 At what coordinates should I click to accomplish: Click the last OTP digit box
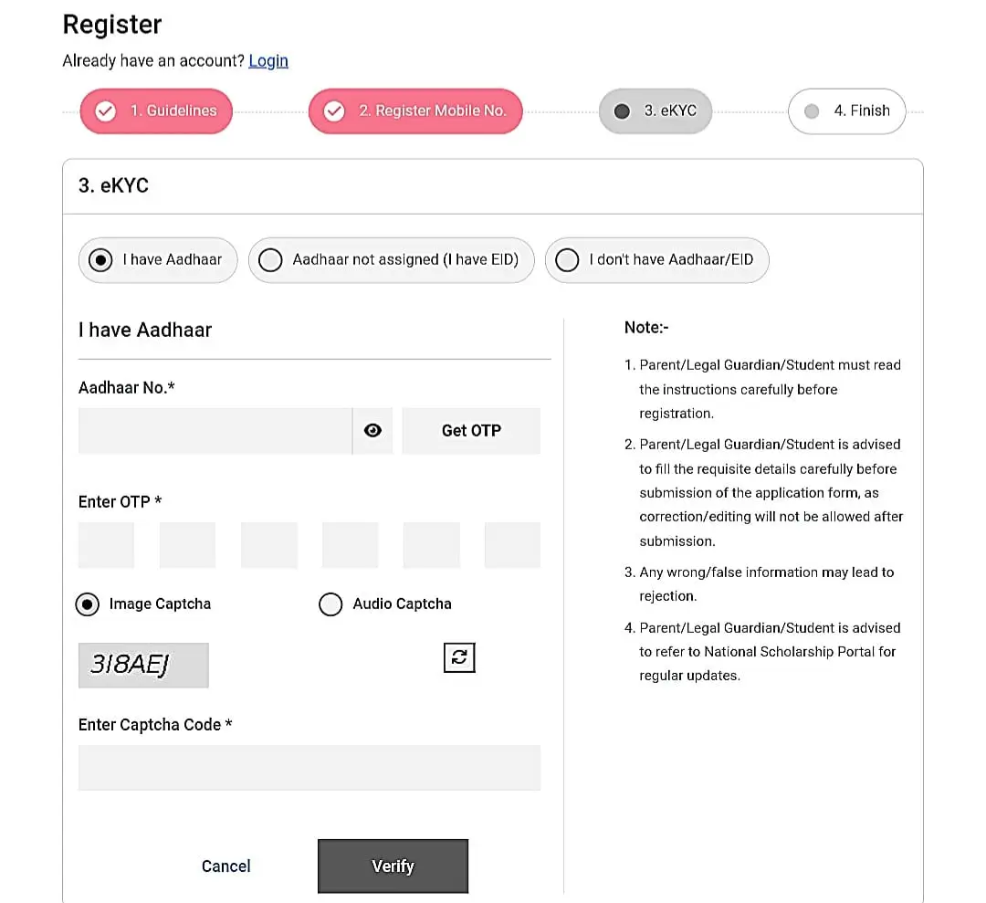(x=512, y=545)
